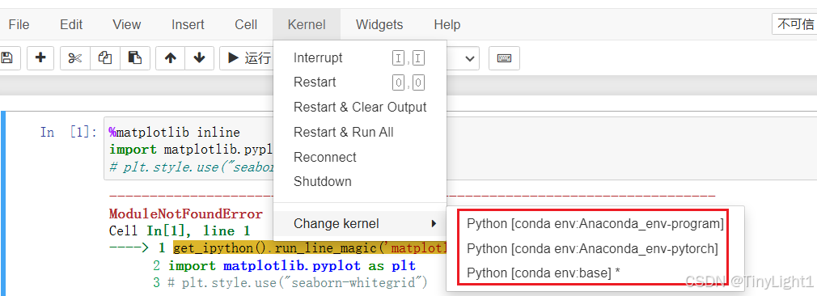Click the save notebook icon
This screenshot has width=817, height=296.
coord(8,58)
